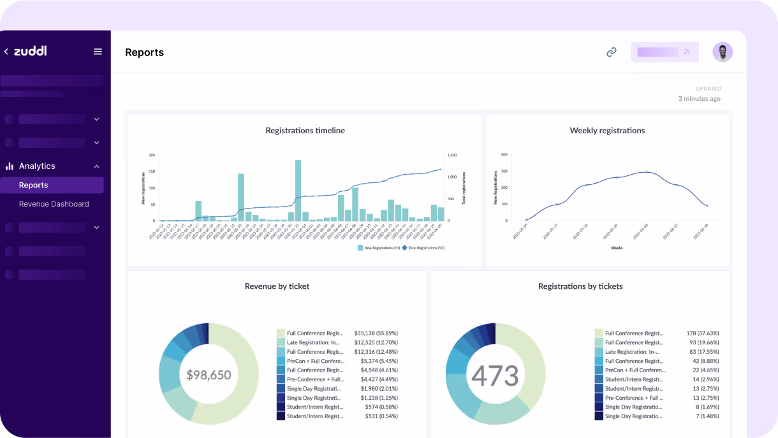Click the back arrow beside zuddl logo

pos(6,52)
